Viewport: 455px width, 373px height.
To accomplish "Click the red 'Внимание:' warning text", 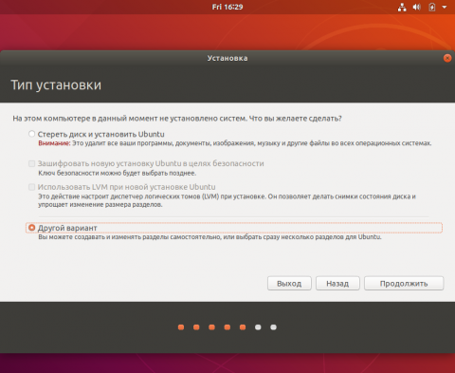I will 54,143.
